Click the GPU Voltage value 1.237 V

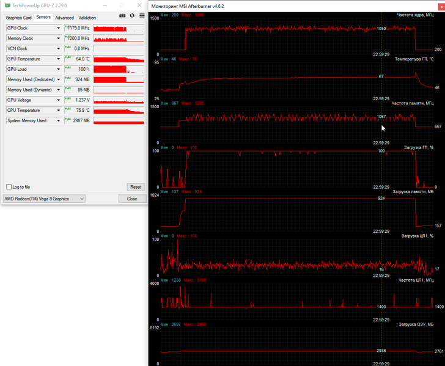[x=83, y=100]
